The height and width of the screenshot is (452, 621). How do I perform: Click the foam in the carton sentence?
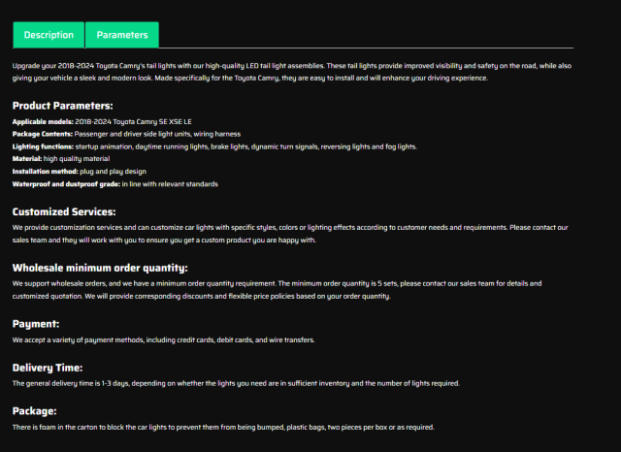click(223, 427)
